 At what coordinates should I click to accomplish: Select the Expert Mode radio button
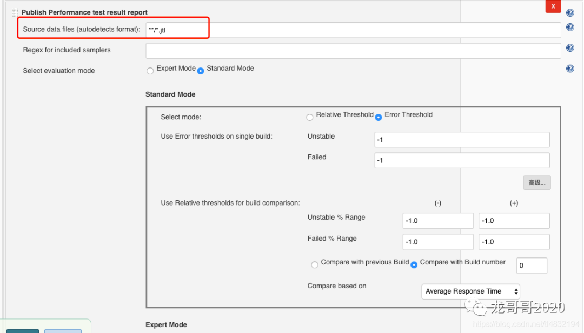150,71
